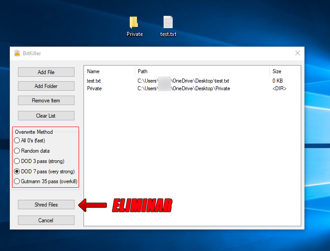Click the BitKiller app icon in title bar

17,53
